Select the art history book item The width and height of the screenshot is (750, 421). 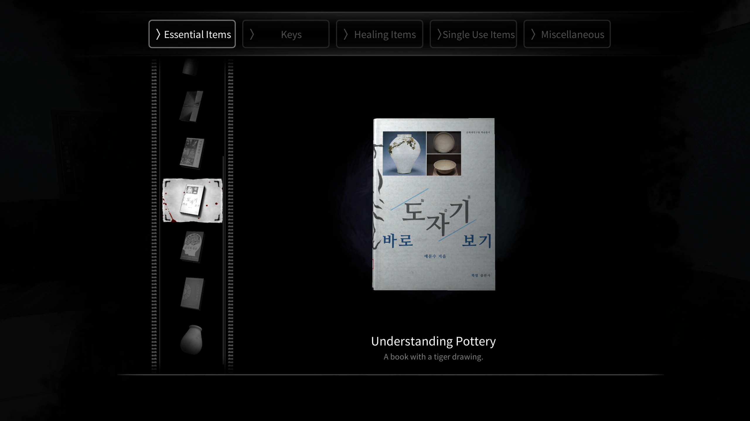[192, 153]
